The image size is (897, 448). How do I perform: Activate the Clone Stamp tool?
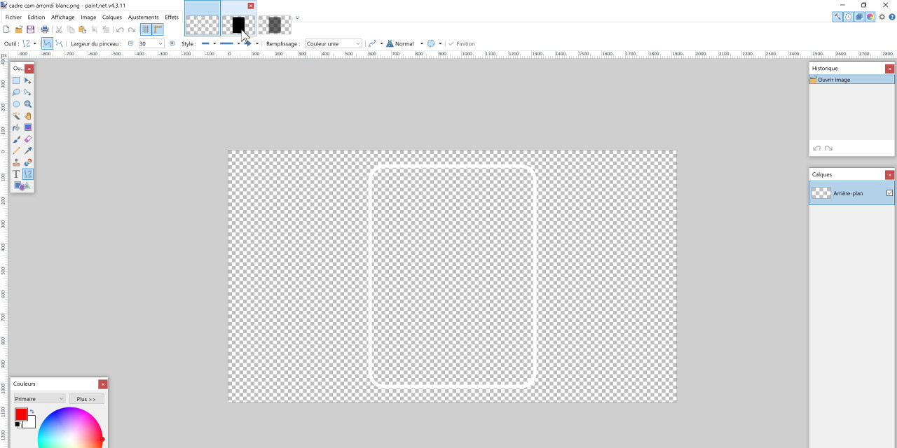point(16,162)
